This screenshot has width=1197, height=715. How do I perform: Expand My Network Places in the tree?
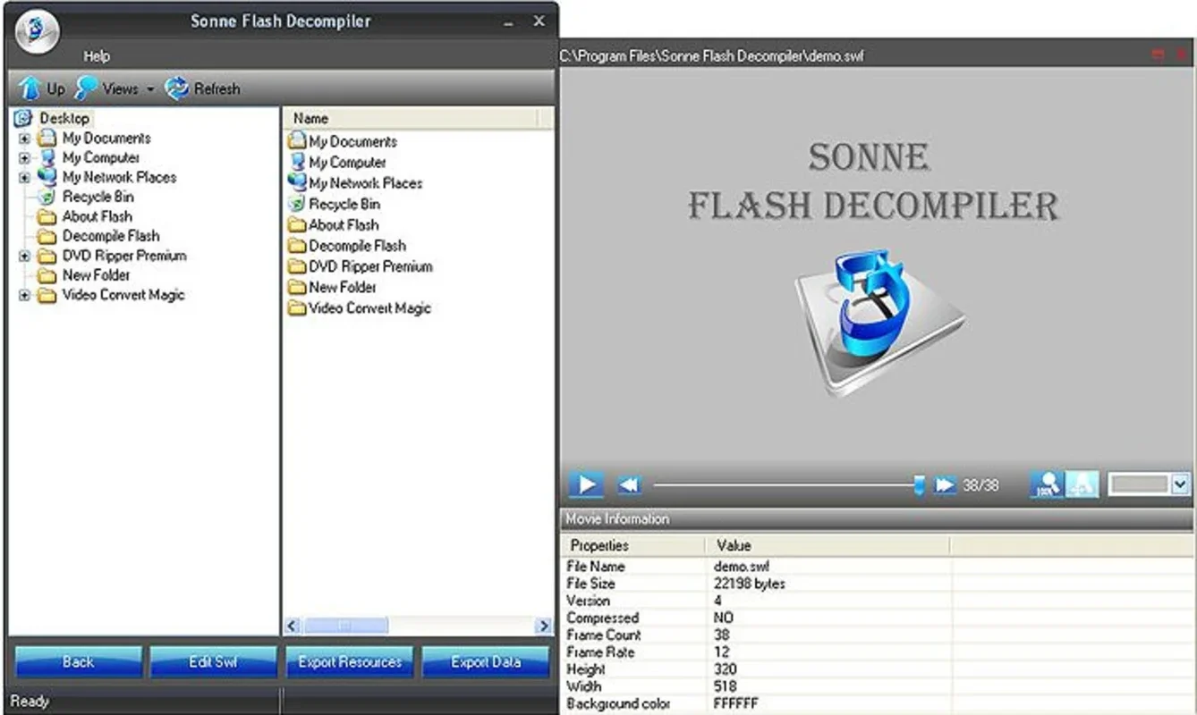tap(25, 178)
